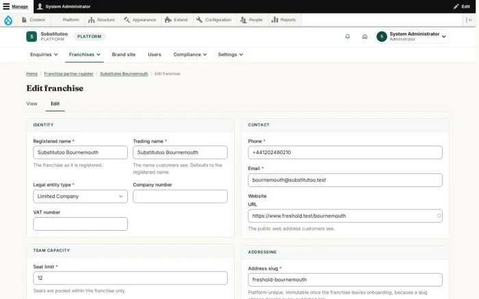This screenshot has height=299, width=479.
Task: Click the Substitutoo green S logo
Action: (x=31, y=36)
